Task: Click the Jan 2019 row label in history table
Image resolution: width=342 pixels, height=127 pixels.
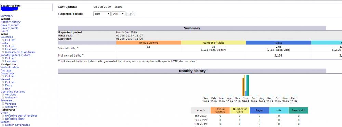Action: (200, 116)
